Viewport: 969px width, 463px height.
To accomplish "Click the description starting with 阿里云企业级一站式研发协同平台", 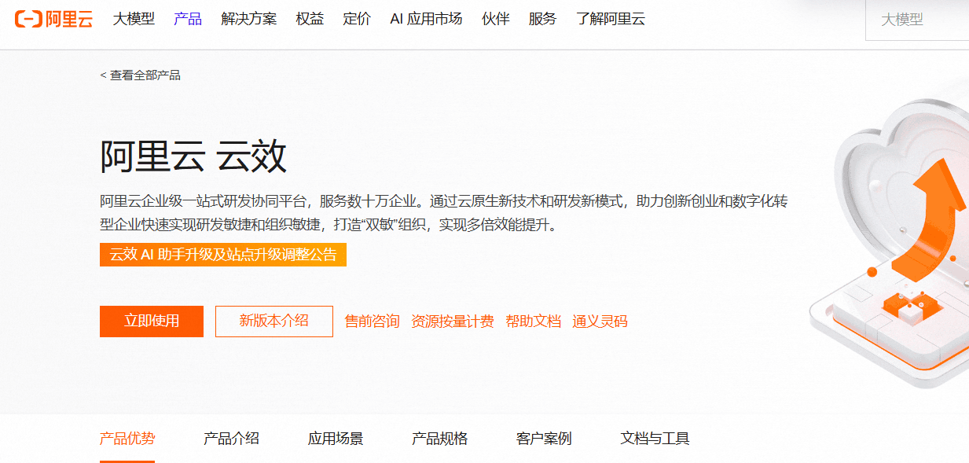I will [444, 213].
